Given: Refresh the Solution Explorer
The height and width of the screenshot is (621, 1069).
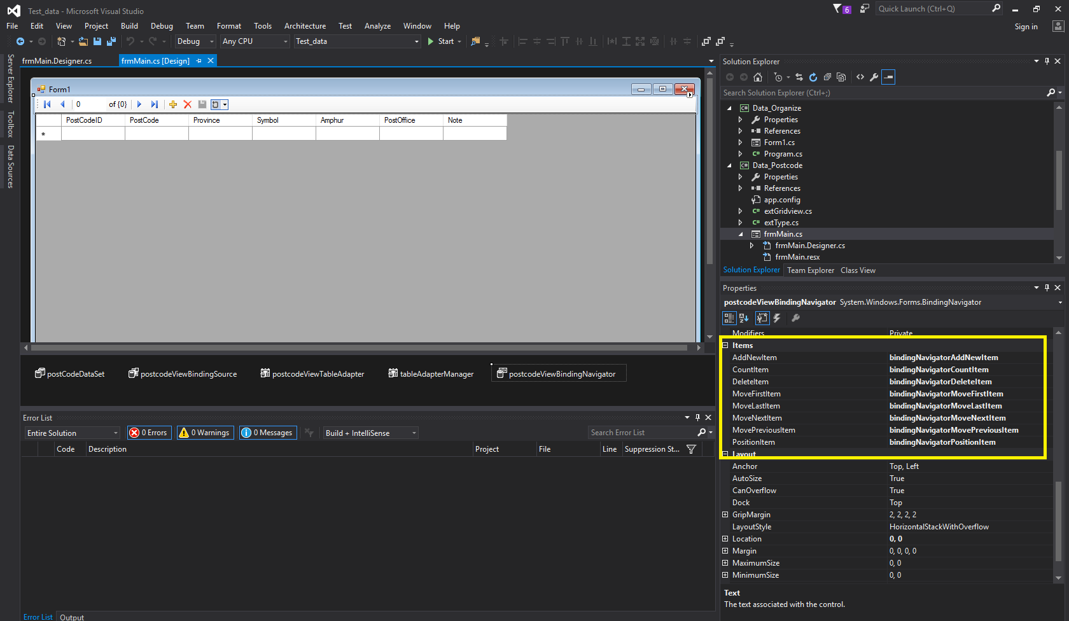Looking at the screenshot, I should pos(813,77).
